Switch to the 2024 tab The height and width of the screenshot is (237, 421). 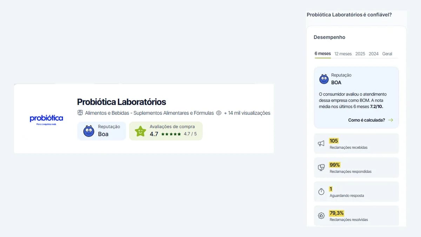[374, 54]
